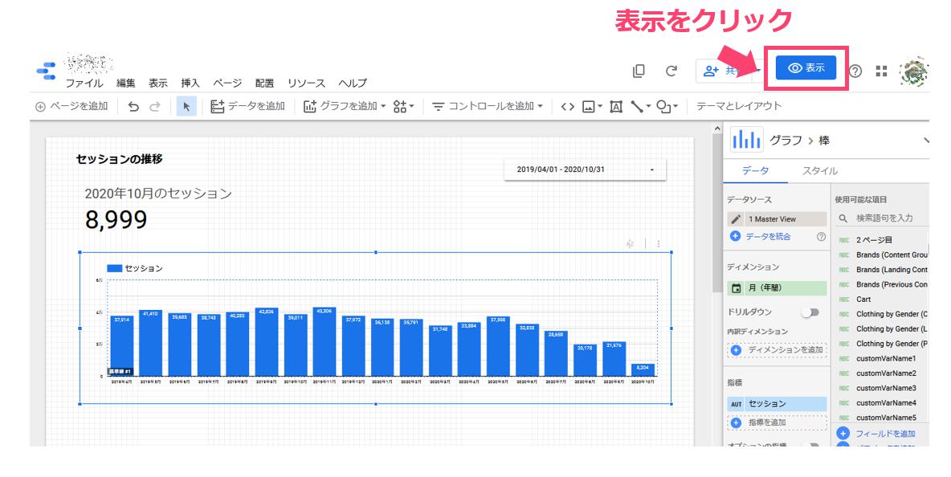Click the bar chart type icon
The height and width of the screenshot is (477, 951).
click(x=746, y=140)
